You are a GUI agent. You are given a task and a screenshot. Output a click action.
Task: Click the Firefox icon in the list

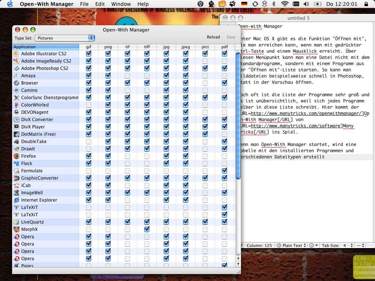pyautogui.click(x=16, y=156)
